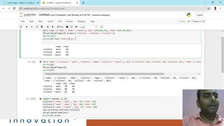Image resolution: width=224 pixels, height=126 pixels.
Task: View site information icon in address bar
Action: click(x=21, y=8)
